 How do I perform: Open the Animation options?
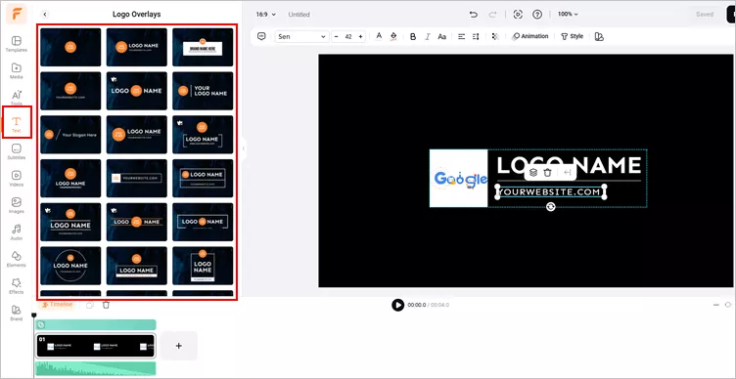(529, 36)
